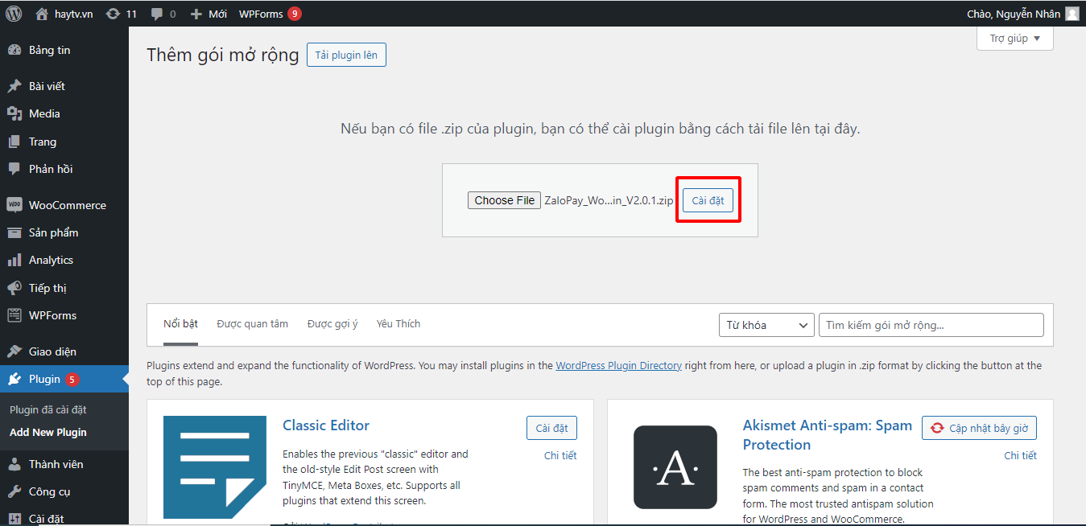Click the Cài đặt settings icon in sidebar
Screen dimensions: 1086x526
tap(14, 519)
